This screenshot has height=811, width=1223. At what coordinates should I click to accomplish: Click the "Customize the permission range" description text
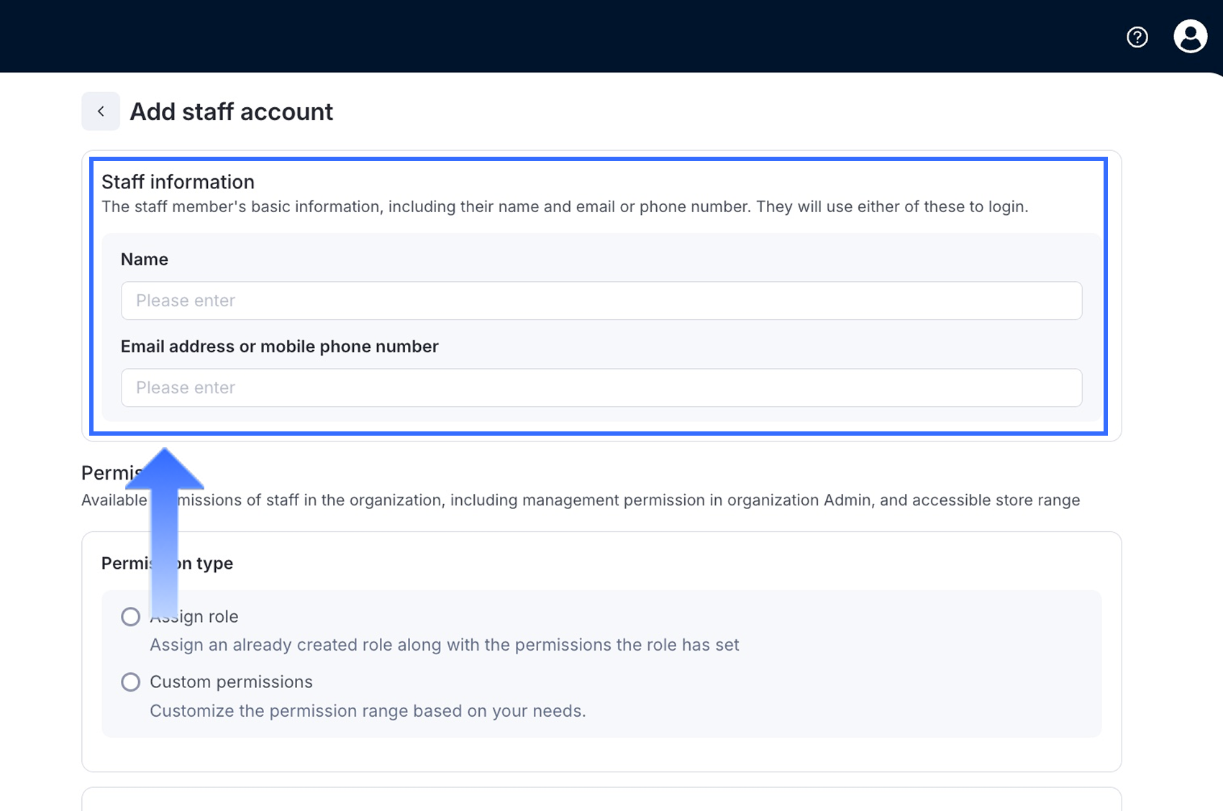(367, 711)
